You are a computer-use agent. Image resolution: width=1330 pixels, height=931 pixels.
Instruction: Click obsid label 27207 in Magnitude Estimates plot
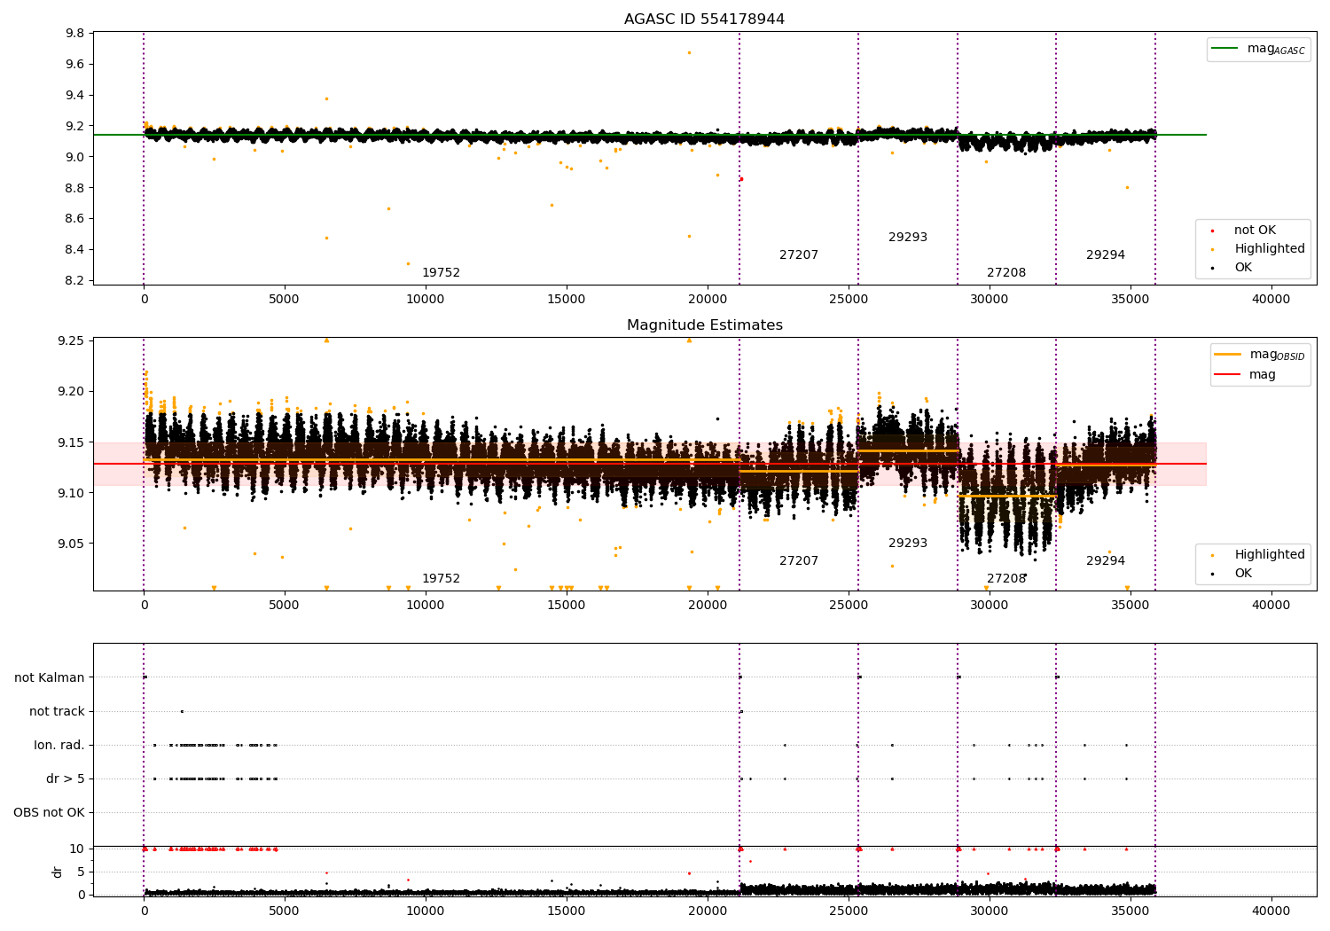pyautogui.click(x=799, y=561)
